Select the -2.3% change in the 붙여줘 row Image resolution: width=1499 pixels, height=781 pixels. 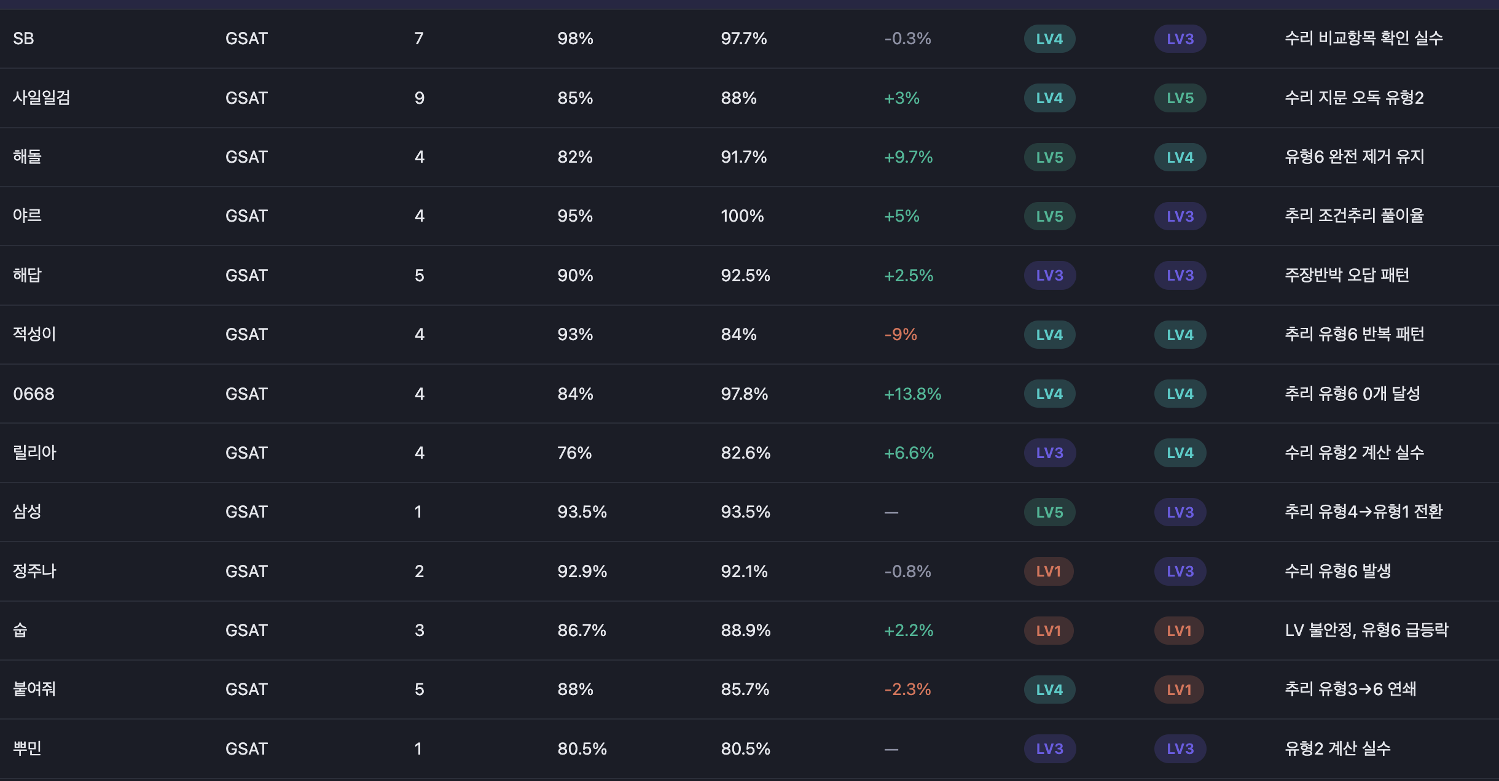pos(907,690)
